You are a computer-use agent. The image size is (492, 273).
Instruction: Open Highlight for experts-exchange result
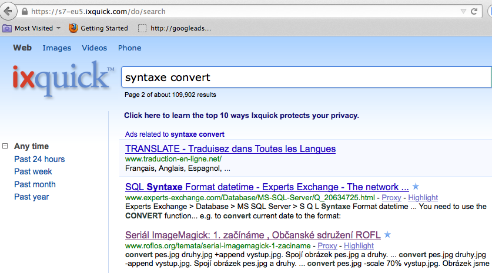tap(423, 198)
